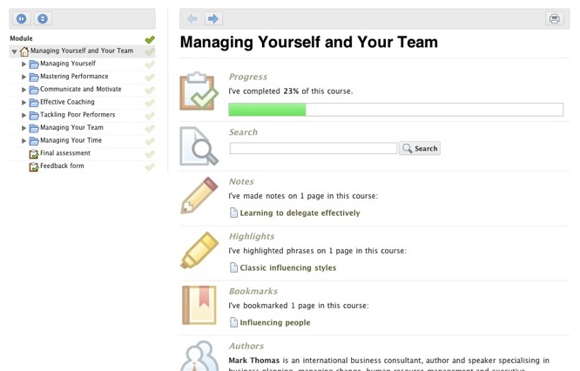580x371 pixels.
Task: Collapse Managing Yourself and Your Team root
Action: pyautogui.click(x=15, y=51)
